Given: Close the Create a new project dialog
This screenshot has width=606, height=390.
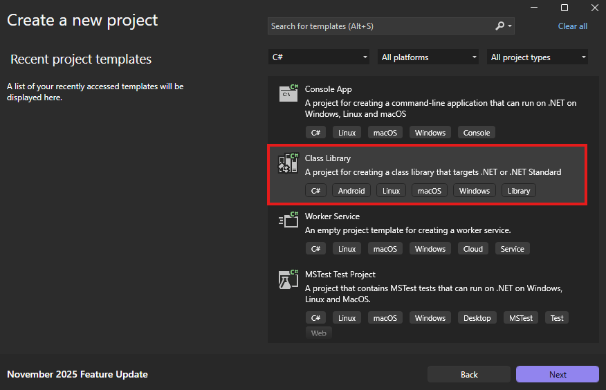Looking at the screenshot, I should click(595, 8).
